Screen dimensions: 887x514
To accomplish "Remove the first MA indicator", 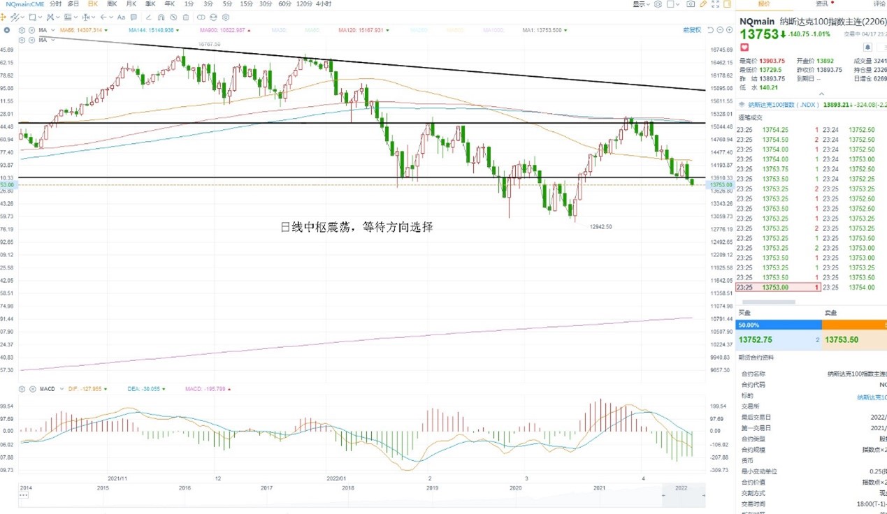I will coord(32,30).
